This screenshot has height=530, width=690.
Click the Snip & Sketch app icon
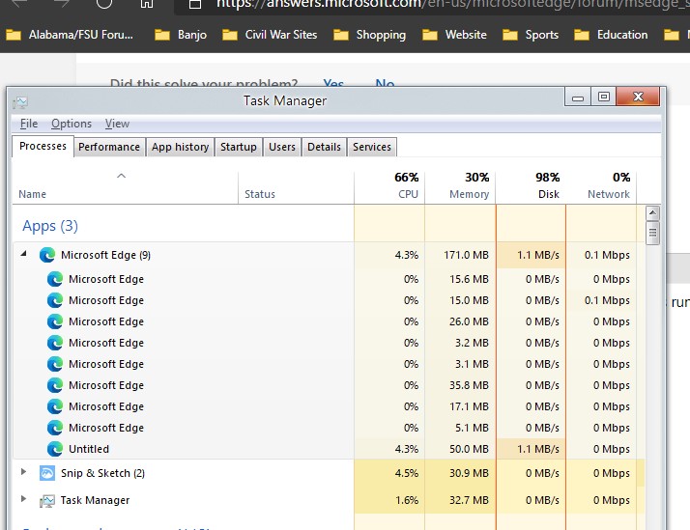tap(47, 473)
